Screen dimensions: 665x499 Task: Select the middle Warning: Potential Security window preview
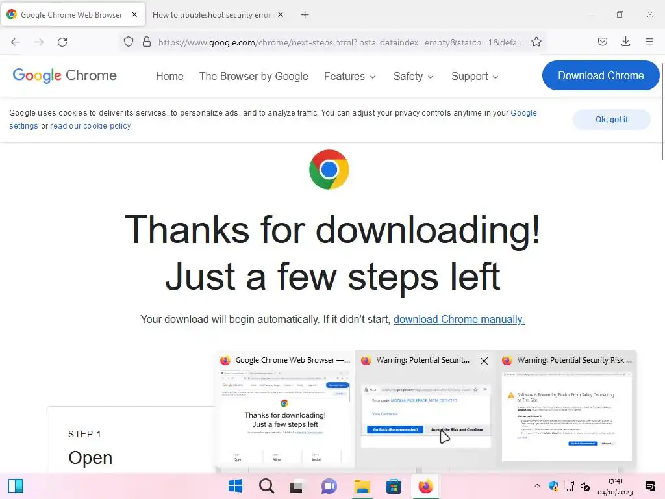click(425, 411)
